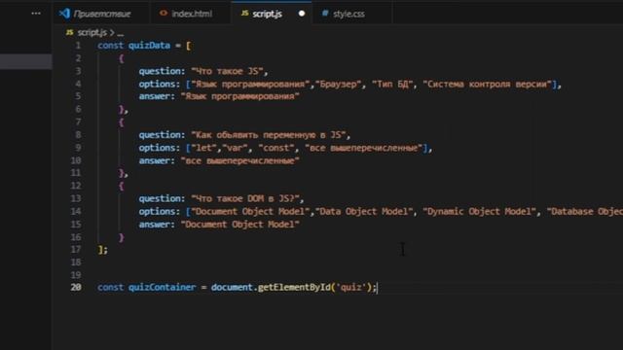Click the "var" option string
The image size is (623, 350).
236,148
